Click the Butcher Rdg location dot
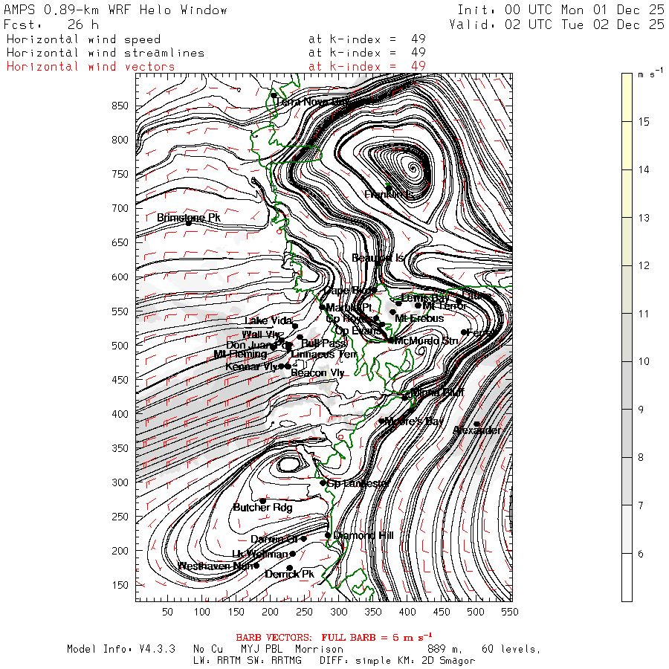 (262, 500)
